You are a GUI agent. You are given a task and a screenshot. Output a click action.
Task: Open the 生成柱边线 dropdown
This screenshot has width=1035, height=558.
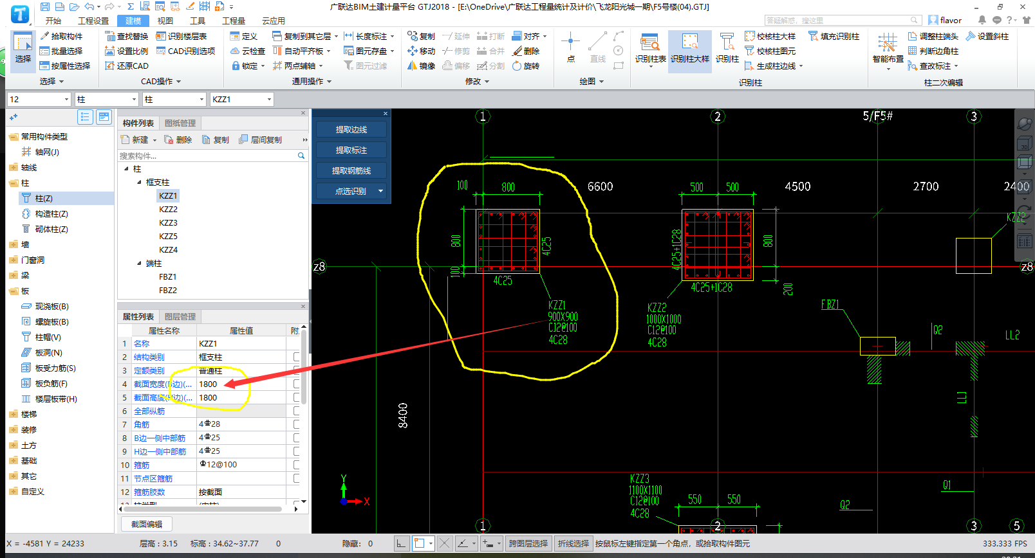(801, 66)
